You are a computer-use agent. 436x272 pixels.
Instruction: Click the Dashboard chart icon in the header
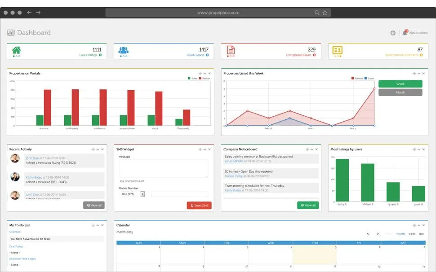(11, 32)
